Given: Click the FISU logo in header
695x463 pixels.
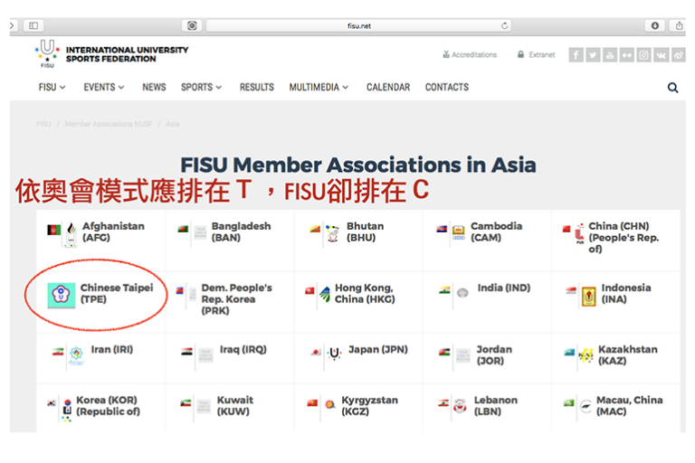Looking at the screenshot, I should click(47, 54).
